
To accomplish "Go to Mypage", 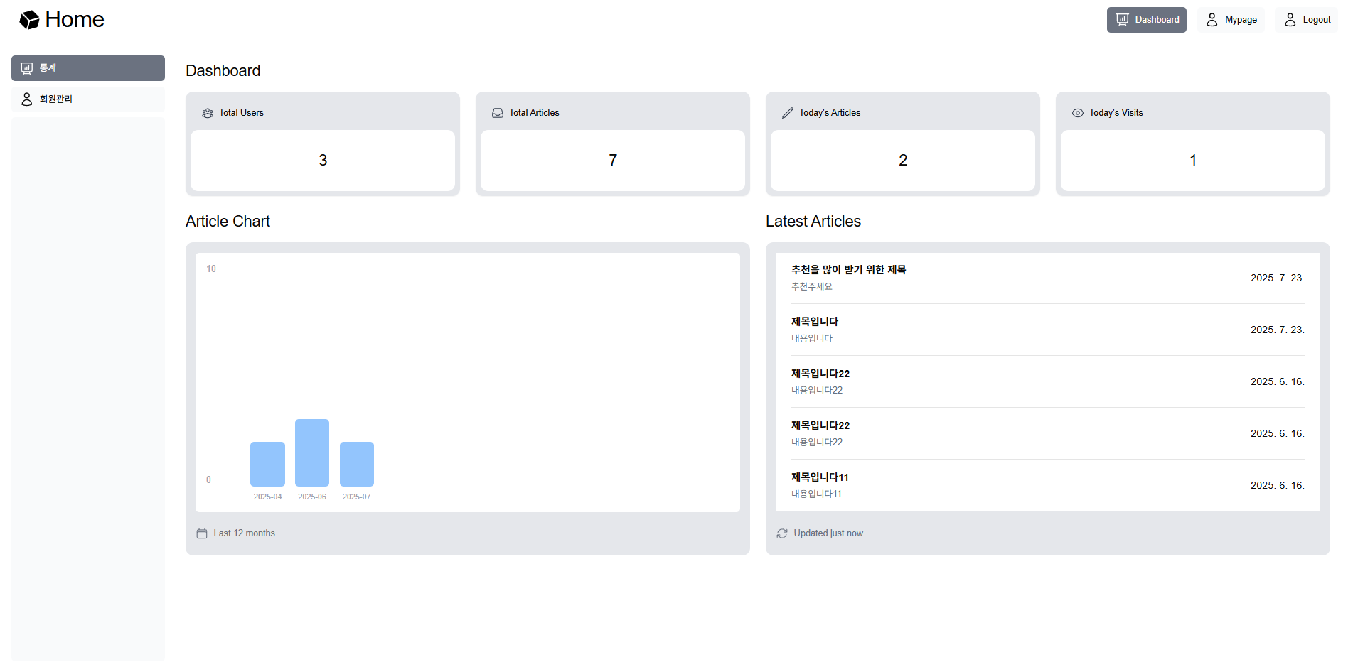I will point(1231,20).
